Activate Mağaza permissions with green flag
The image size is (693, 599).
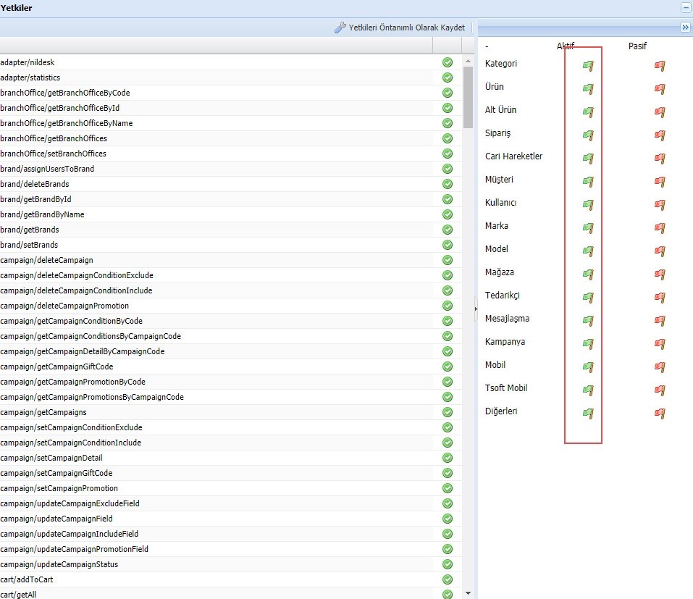coord(588,274)
